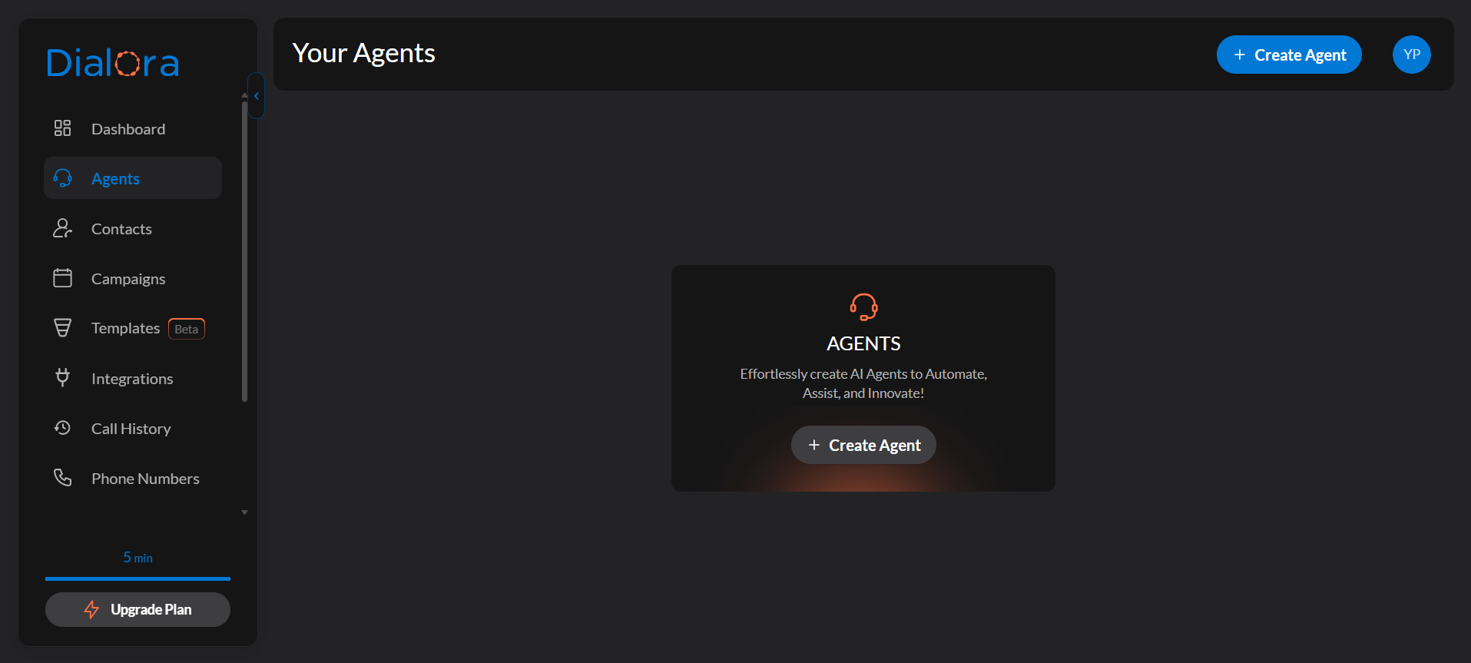Click the Integrations plug icon

click(62, 378)
